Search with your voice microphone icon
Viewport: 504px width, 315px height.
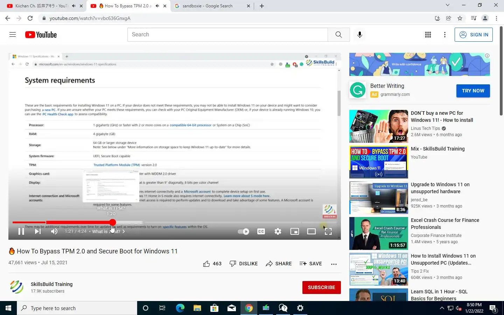360,35
